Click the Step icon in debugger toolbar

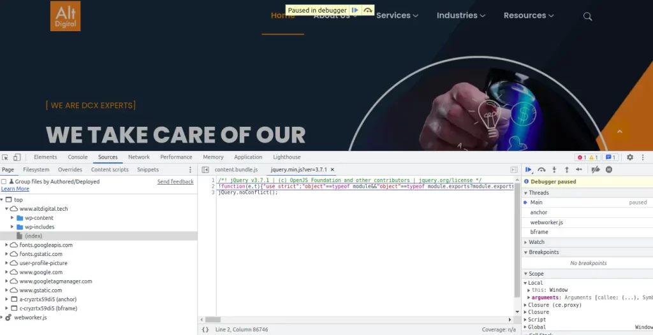579,169
